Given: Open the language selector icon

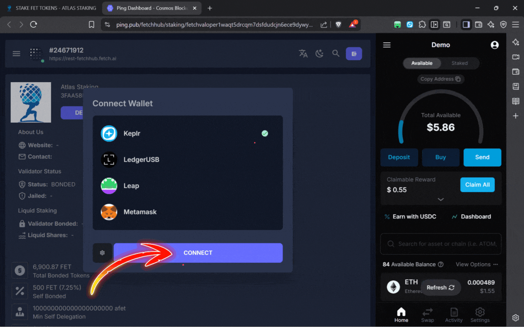Looking at the screenshot, I should coord(303,54).
